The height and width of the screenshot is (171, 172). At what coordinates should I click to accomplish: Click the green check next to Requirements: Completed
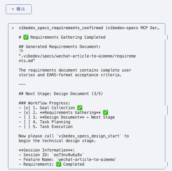59,164
